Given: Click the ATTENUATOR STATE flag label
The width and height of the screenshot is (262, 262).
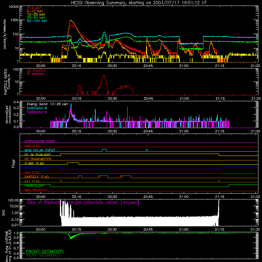Looking at the screenshot, I should tap(40, 141).
